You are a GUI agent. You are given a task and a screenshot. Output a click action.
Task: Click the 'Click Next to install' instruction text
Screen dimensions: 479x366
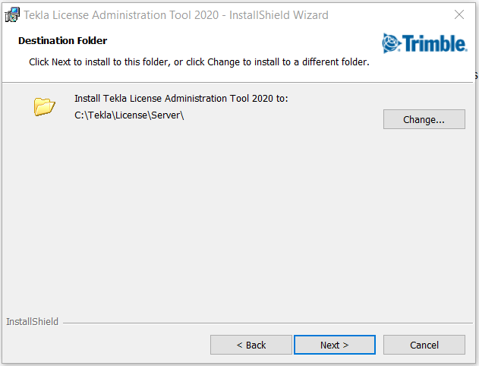pyautogui.click(x=199, y=62)
